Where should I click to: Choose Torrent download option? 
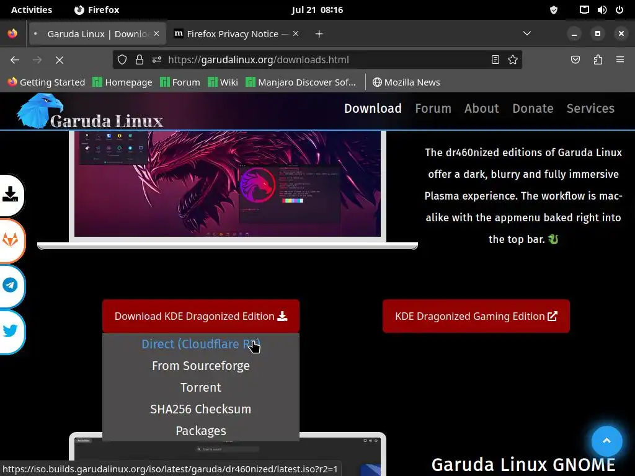[201, 387]
